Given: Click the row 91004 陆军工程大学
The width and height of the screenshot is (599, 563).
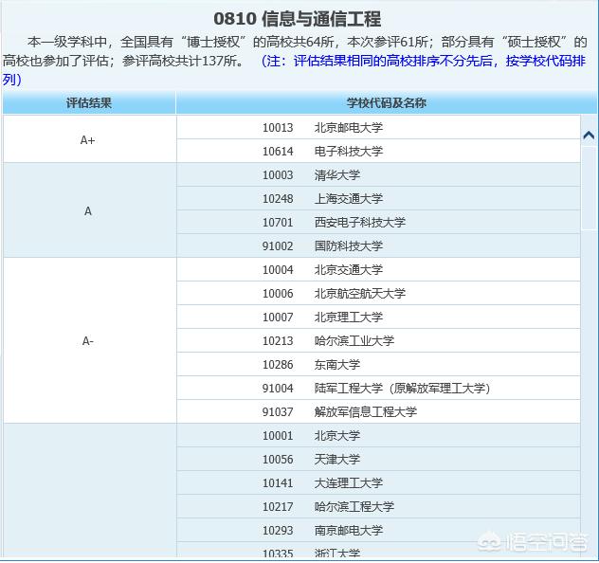Looking at the screenshot, I should [x=378, y=388].
